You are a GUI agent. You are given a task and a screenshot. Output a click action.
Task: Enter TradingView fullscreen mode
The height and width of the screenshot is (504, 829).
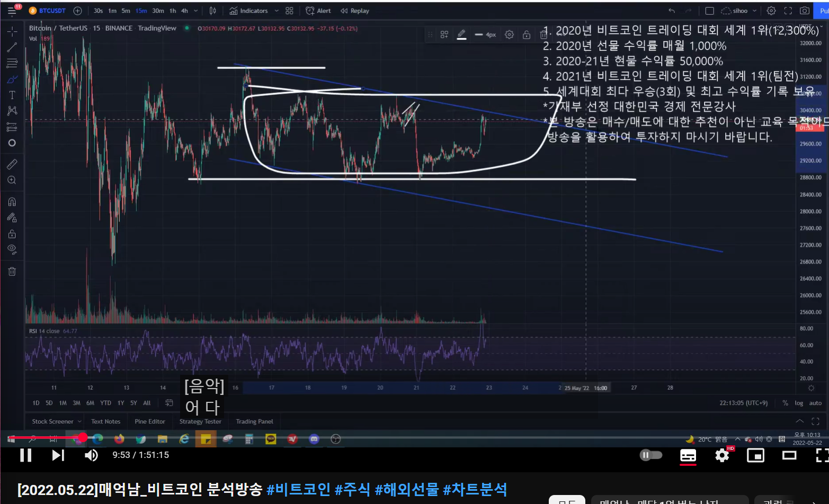788,11
